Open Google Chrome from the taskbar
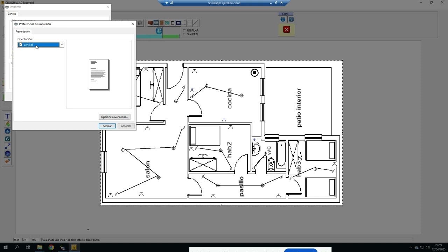 (51, 247)
